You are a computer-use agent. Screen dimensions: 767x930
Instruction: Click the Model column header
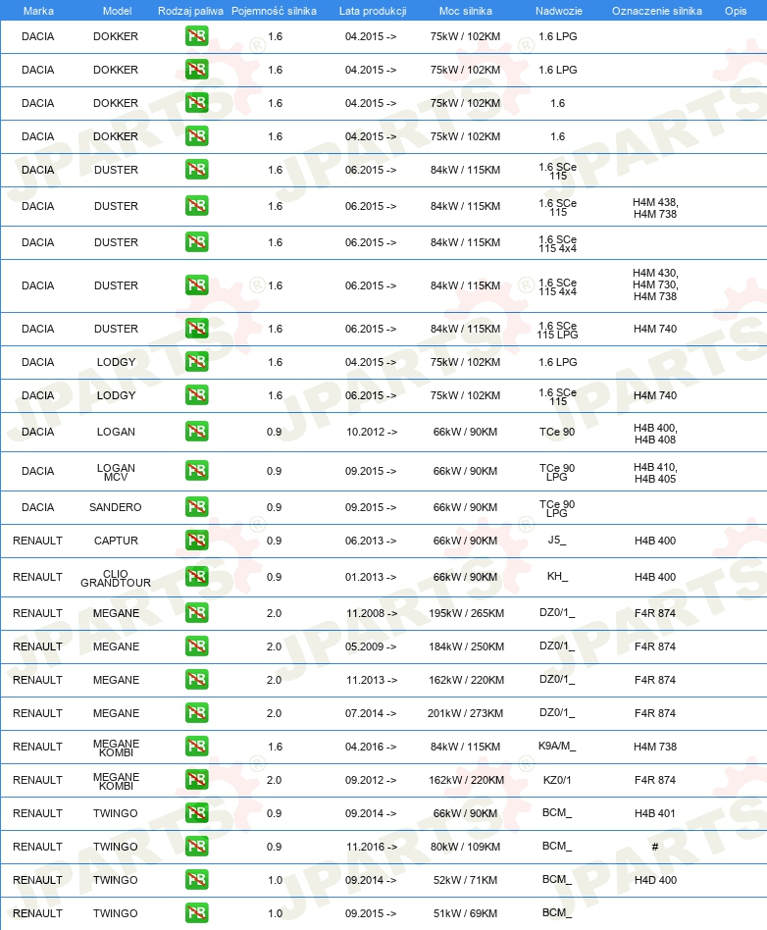coord(117,11)
